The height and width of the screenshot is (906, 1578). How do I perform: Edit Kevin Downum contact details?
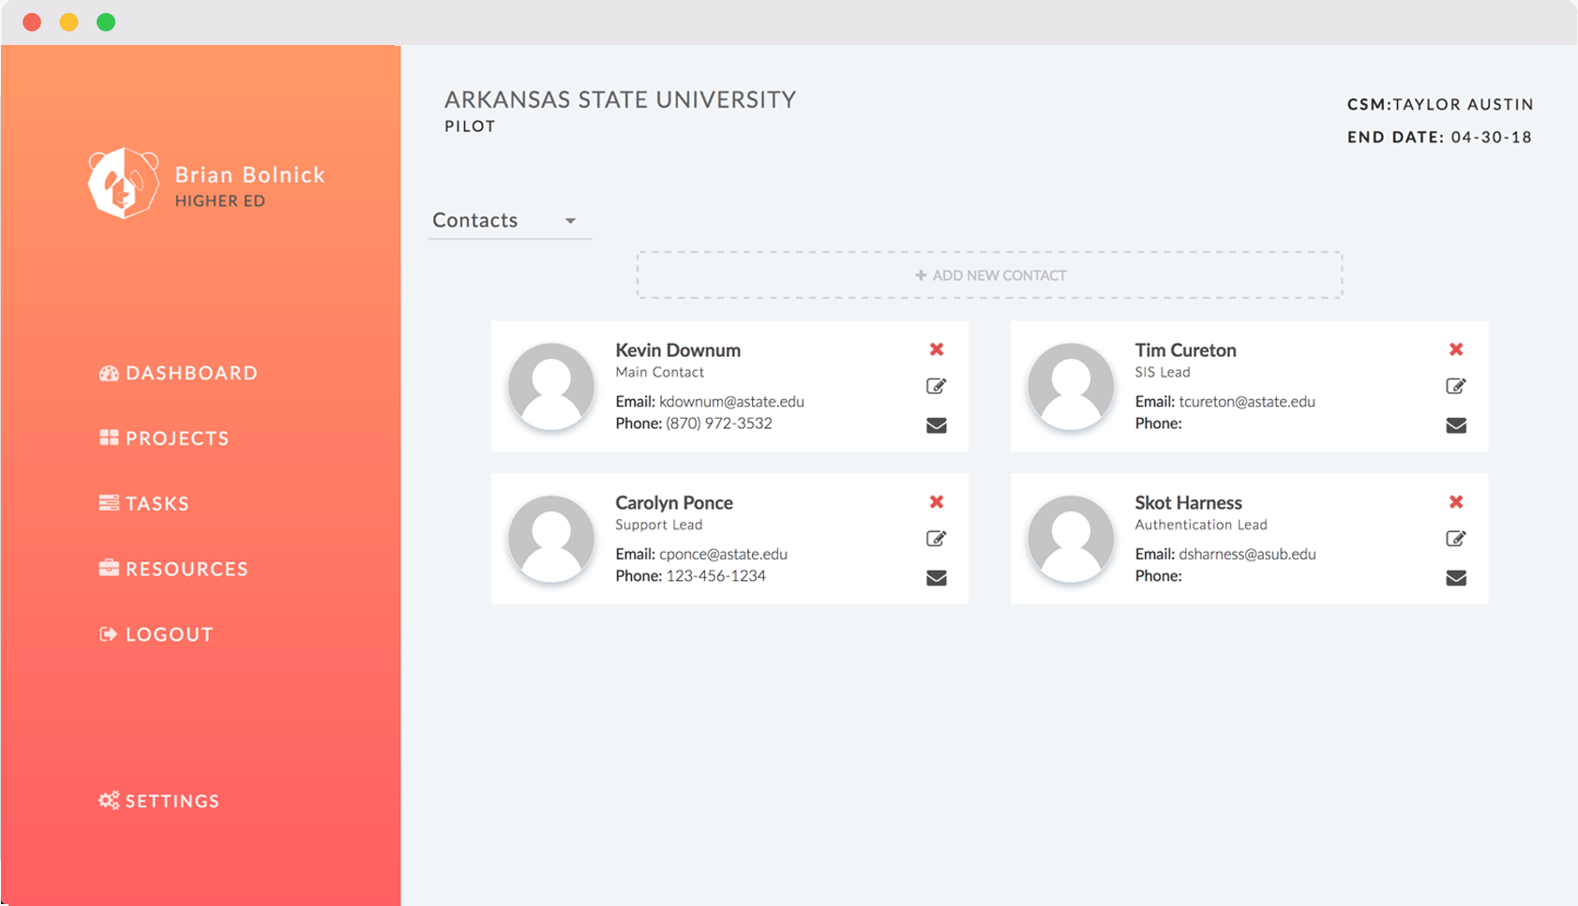click(x=936, y=386)
